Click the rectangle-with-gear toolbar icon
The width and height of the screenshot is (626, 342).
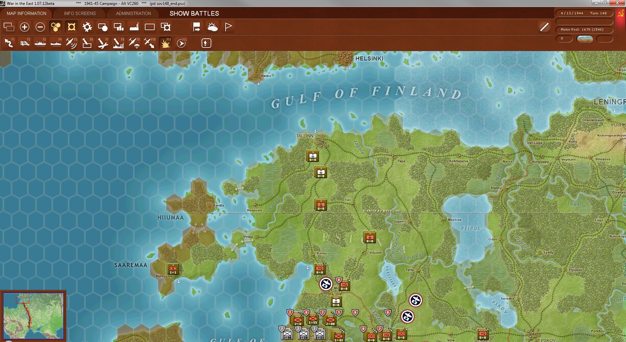coord(166,27)
